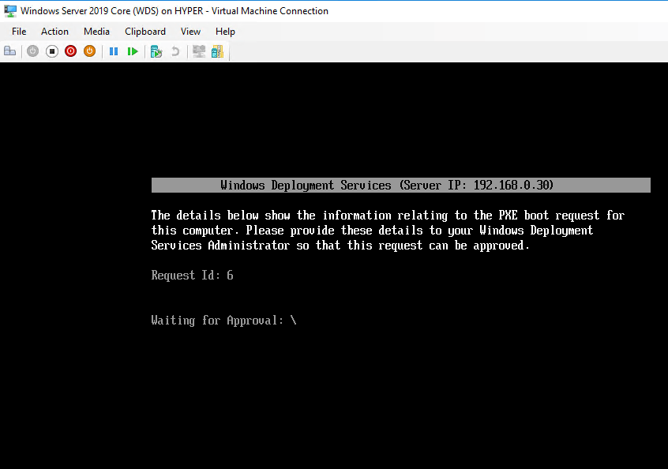
Task: Open the Action menu
Action: pyautogui.click(x=54, y=32)
